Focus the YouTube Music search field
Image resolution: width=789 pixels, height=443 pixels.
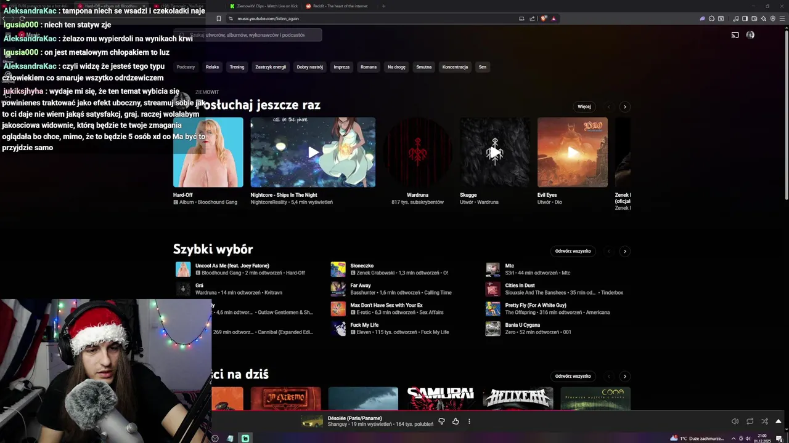coord(248,35)
